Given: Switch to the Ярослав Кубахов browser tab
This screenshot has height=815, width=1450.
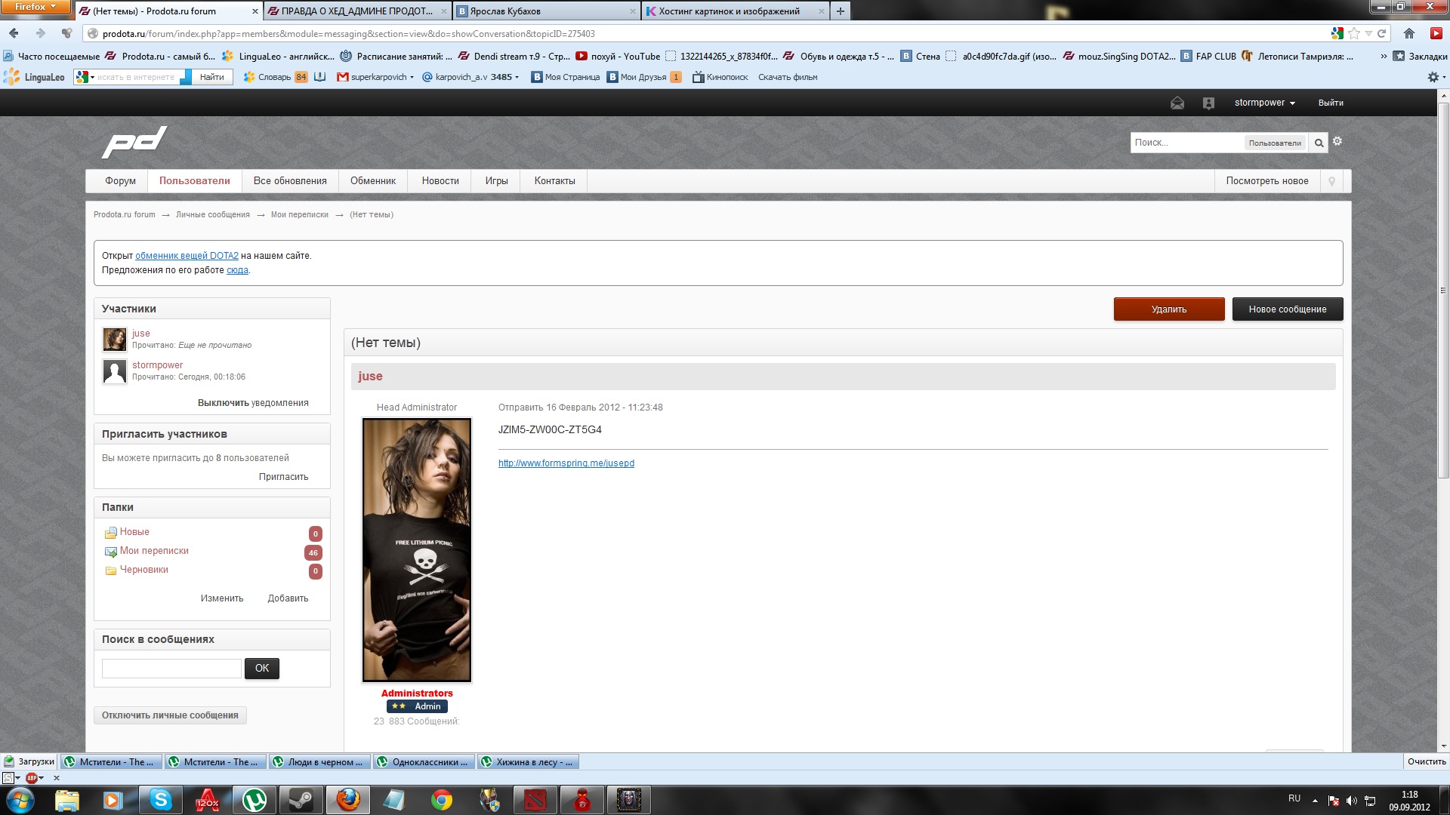Looking at the screenshot, I should 544,11.
